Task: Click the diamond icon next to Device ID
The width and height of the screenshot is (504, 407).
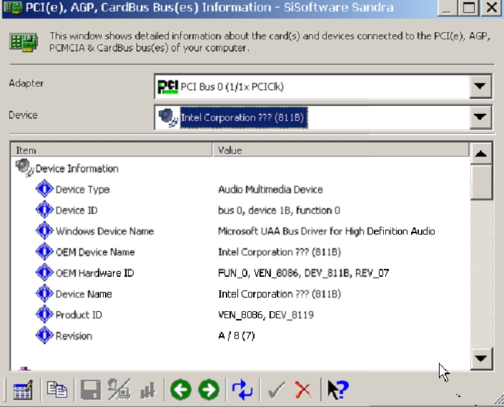Action: pos(44,210)
